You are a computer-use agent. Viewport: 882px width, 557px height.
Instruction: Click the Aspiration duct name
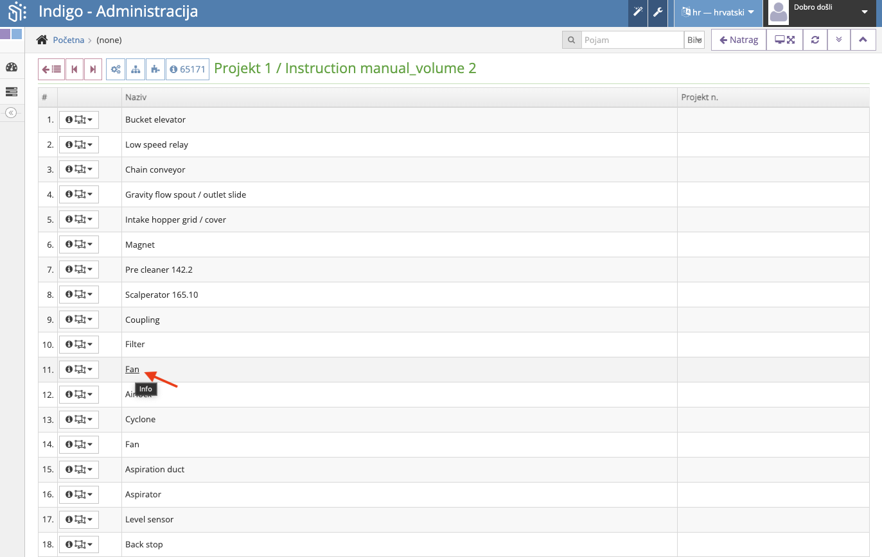click(155, 469)
